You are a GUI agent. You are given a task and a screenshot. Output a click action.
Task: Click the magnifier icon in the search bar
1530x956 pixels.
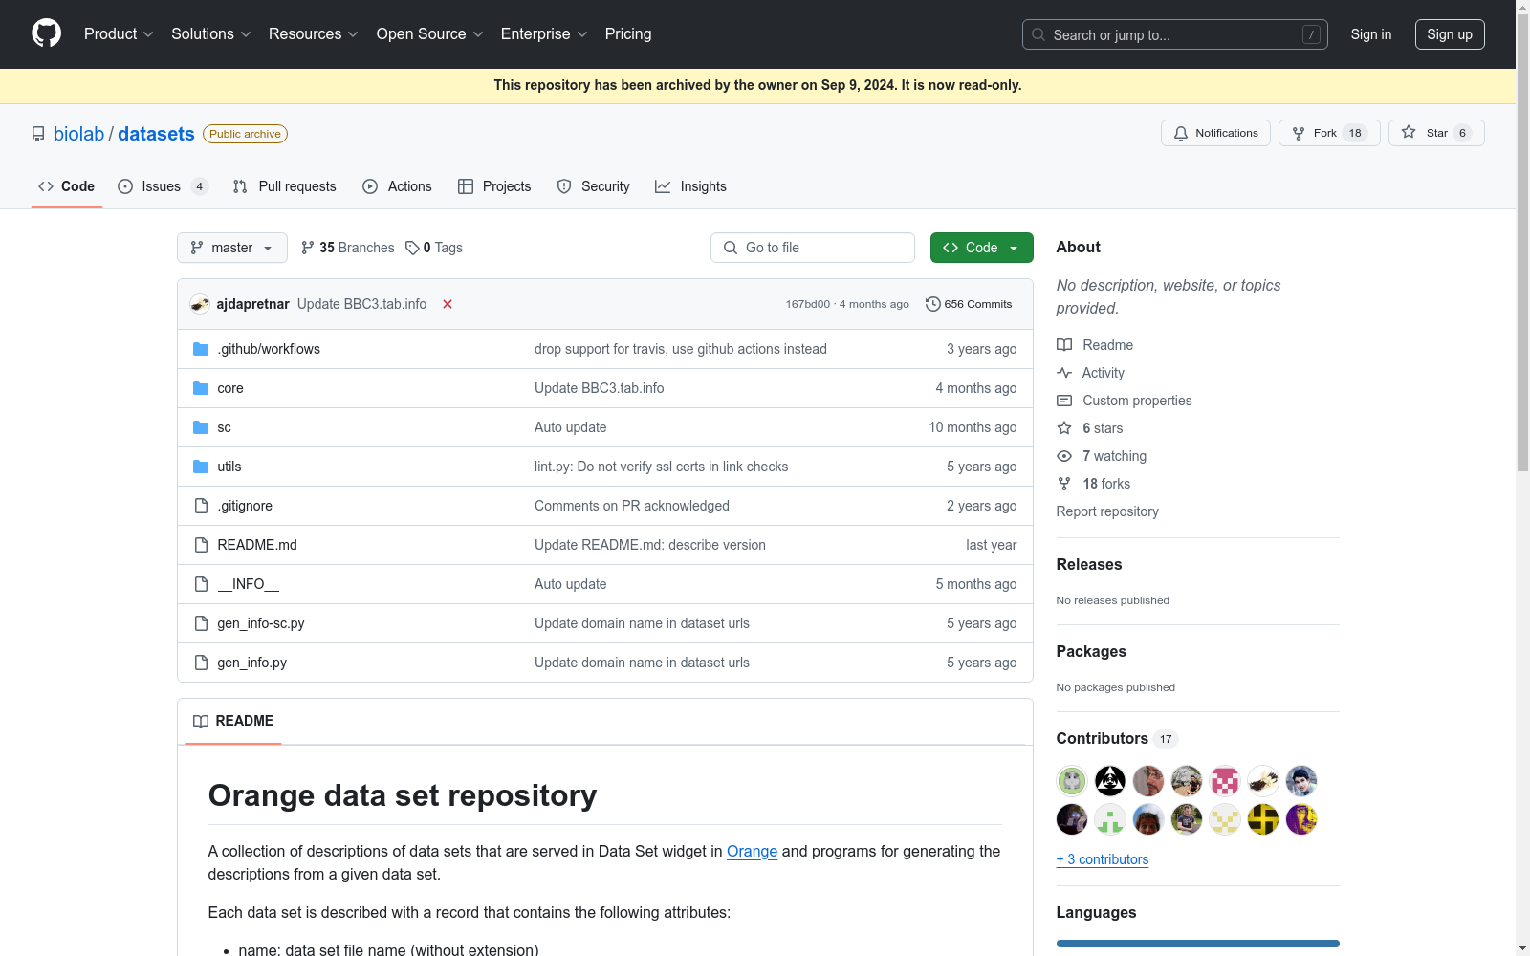[1038, 34]
